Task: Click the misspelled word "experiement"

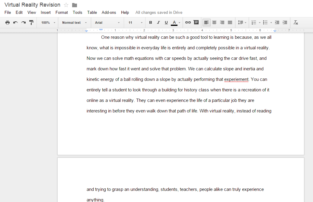Action: coord(236,79)
